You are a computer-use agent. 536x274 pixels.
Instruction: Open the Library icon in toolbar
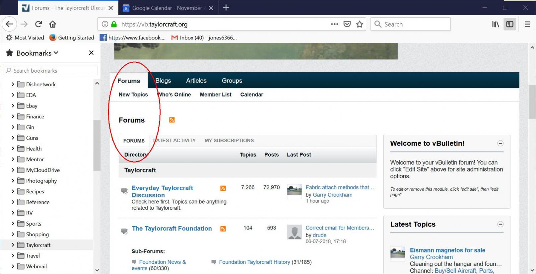pyautogui.click(x=496, y=24)
